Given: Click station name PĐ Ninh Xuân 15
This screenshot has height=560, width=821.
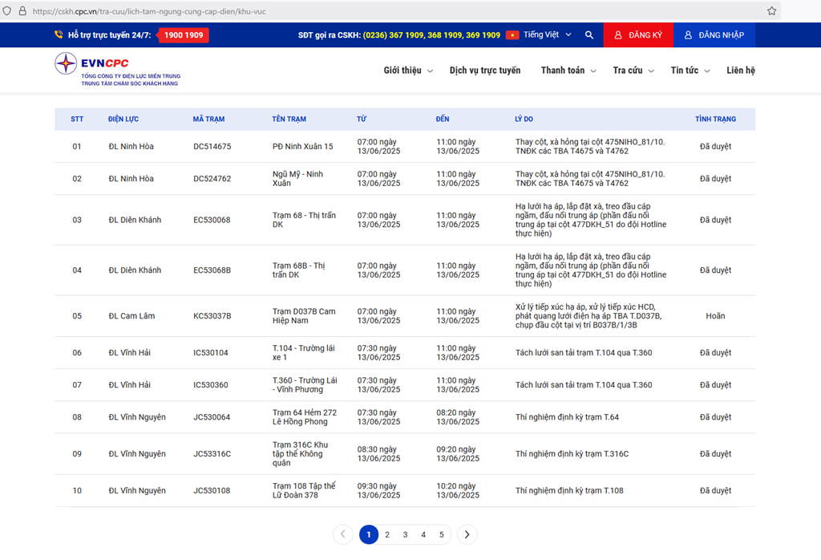Looking at the screenshot, I should tap(302, 146).
